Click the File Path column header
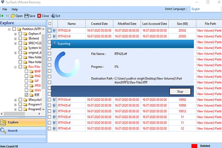Screen dimensions: 222x148 point(209,24)
